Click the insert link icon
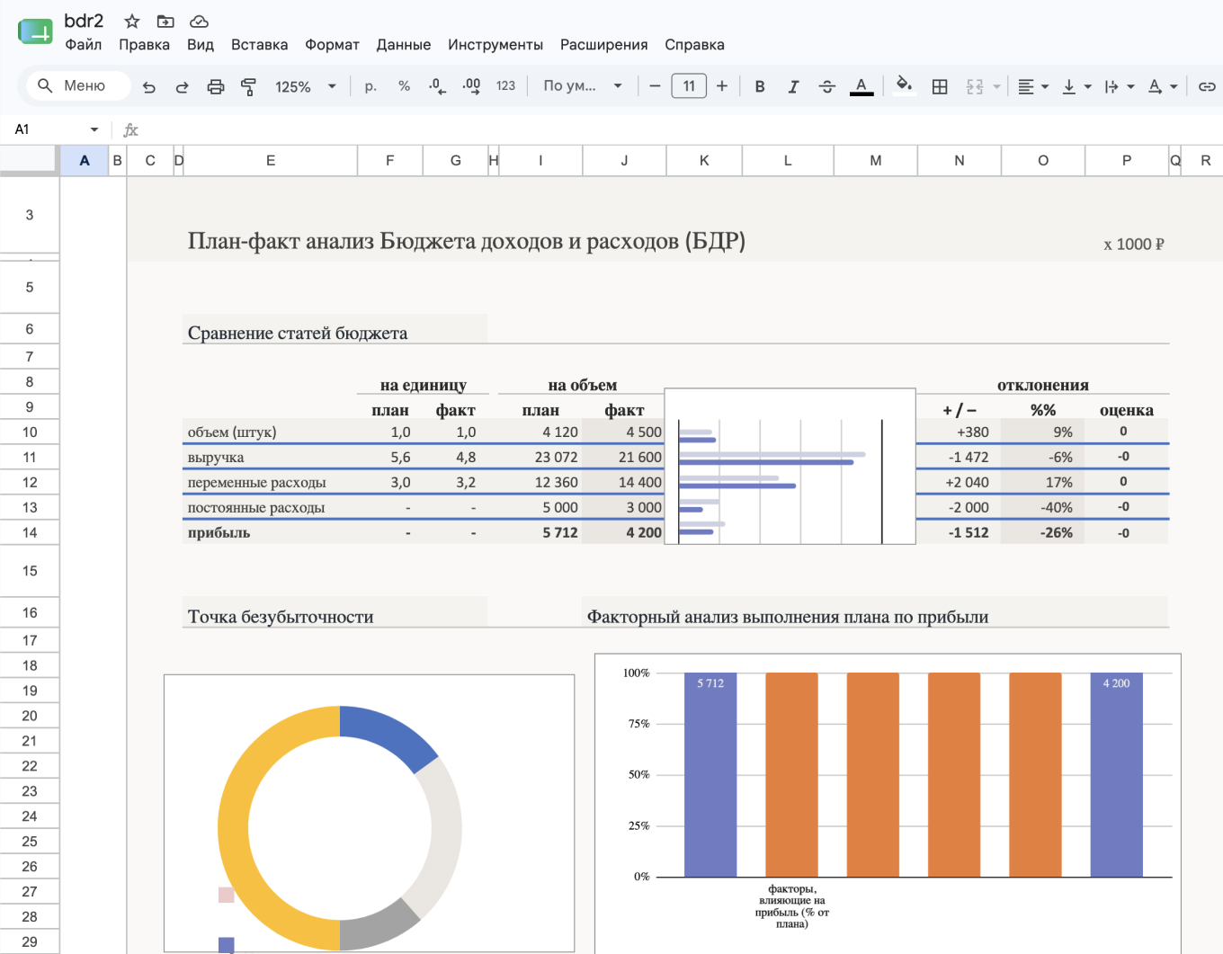The image size is (1223, 954). coord(1207,86)
